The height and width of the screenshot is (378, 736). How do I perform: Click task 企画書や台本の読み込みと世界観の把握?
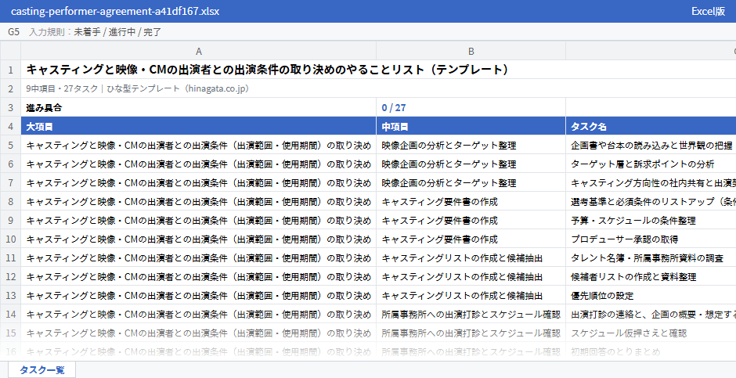tap(651, 146)
